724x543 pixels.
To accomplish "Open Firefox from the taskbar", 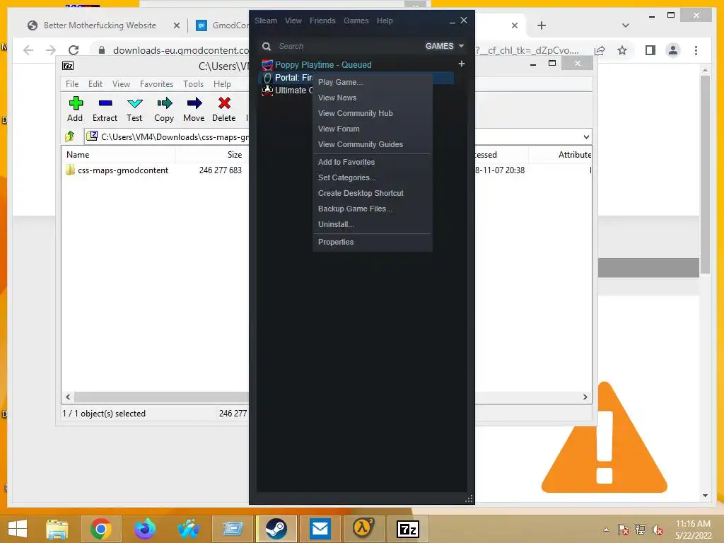I will [x=144, y=529].
